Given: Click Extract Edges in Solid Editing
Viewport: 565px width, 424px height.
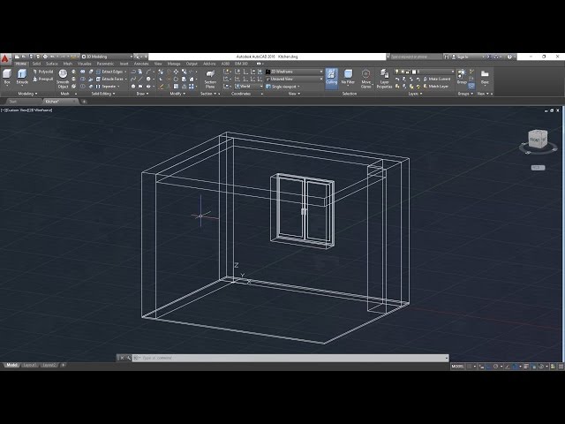Looking at the screenshot, I should pos(109,72).
